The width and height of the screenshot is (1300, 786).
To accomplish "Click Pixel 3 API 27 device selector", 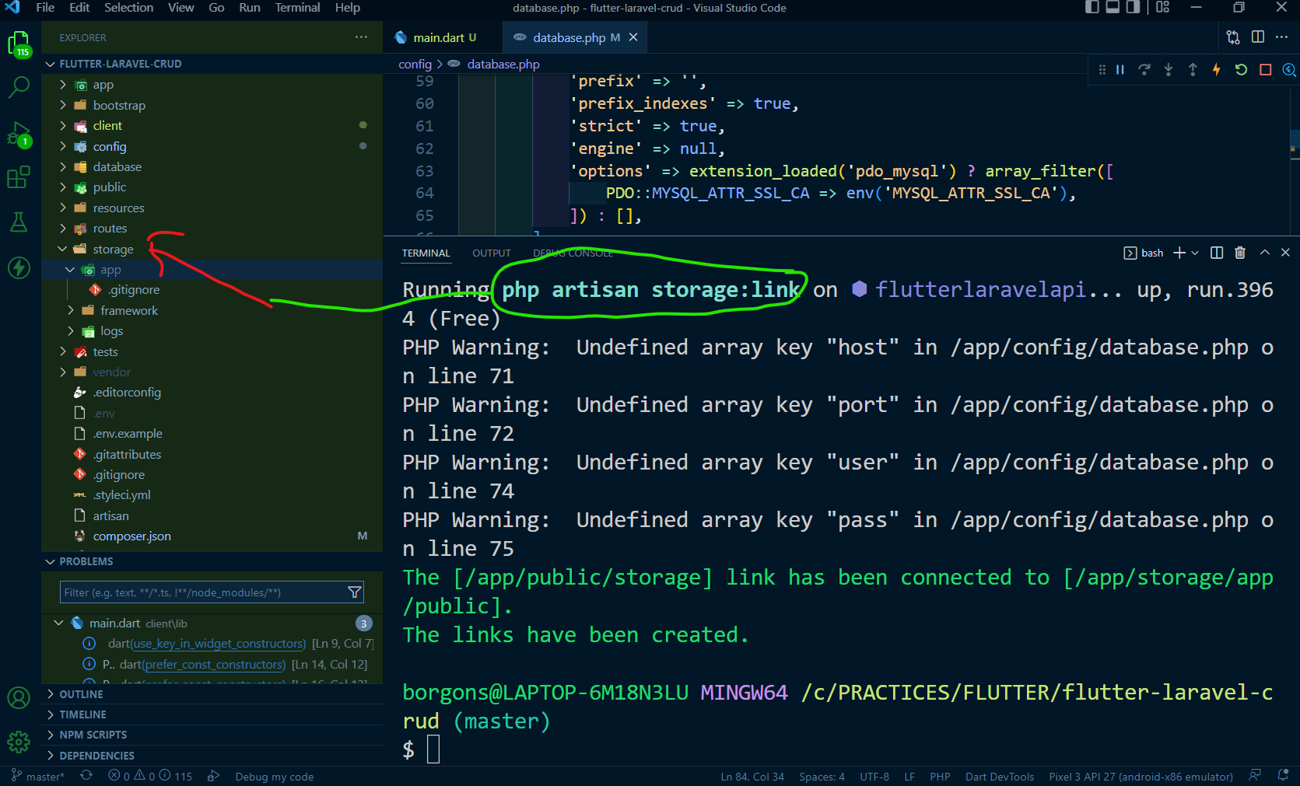I will coord(1141,776).
